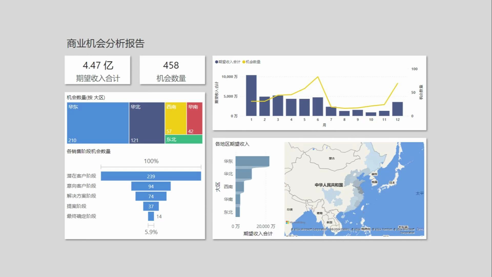The height and width of the screenshot is (277, 492).
Task: Click the 提案阶段 funnel bar 37
Action: tap(151, 206)
